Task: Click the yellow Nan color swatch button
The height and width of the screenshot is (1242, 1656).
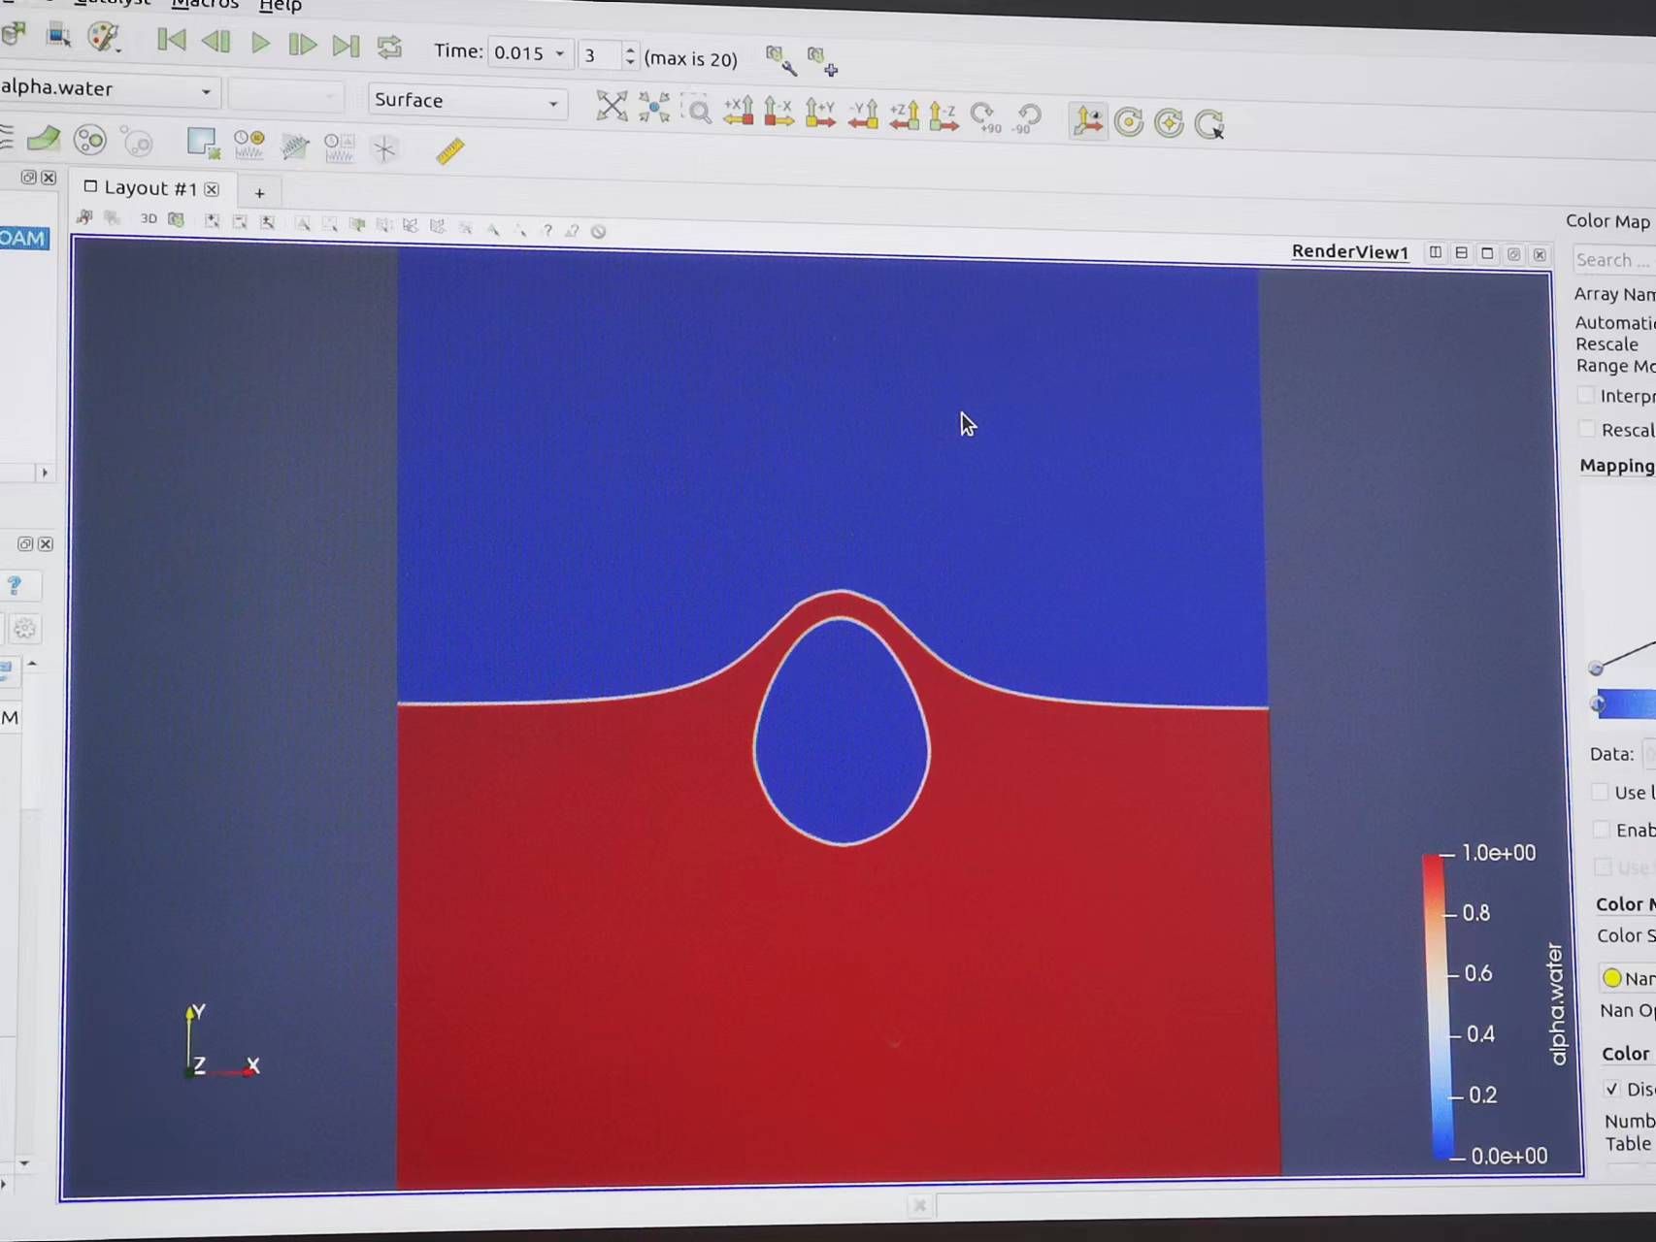Action: pos(1628,978)
